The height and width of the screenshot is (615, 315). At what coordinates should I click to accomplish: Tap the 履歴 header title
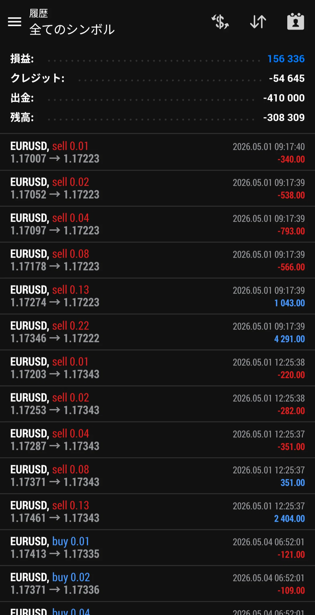tap(38, 13)
